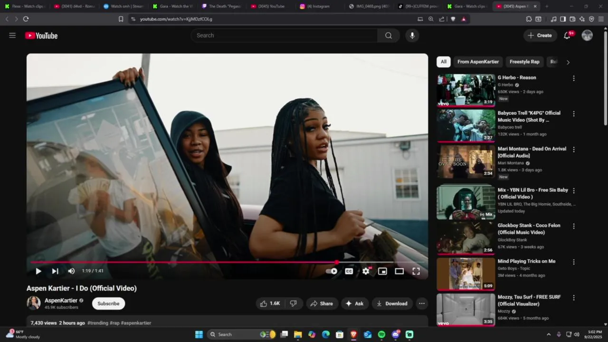Screen dimensions: 608x342
Task: Bookmark this page icon
Action: [x=121, y=19]
